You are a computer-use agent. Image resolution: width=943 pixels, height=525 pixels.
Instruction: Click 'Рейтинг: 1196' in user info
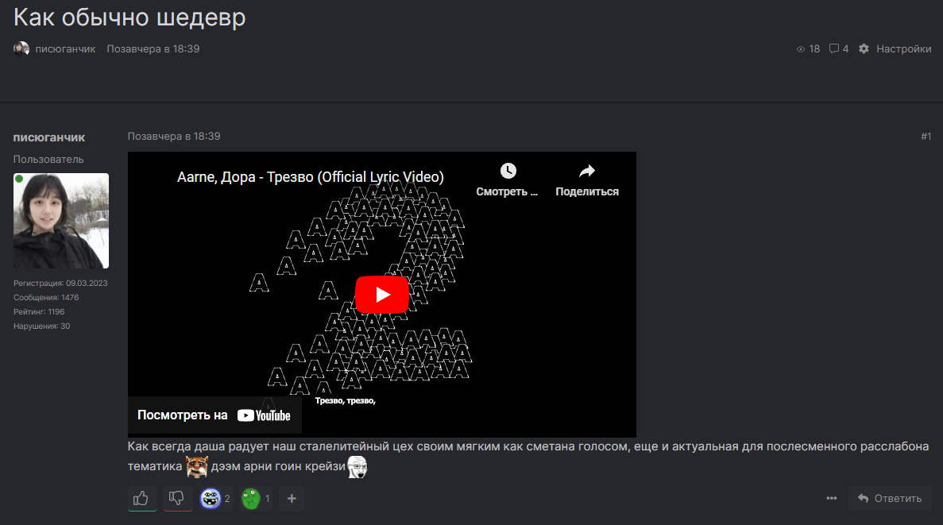click(38, 311)
